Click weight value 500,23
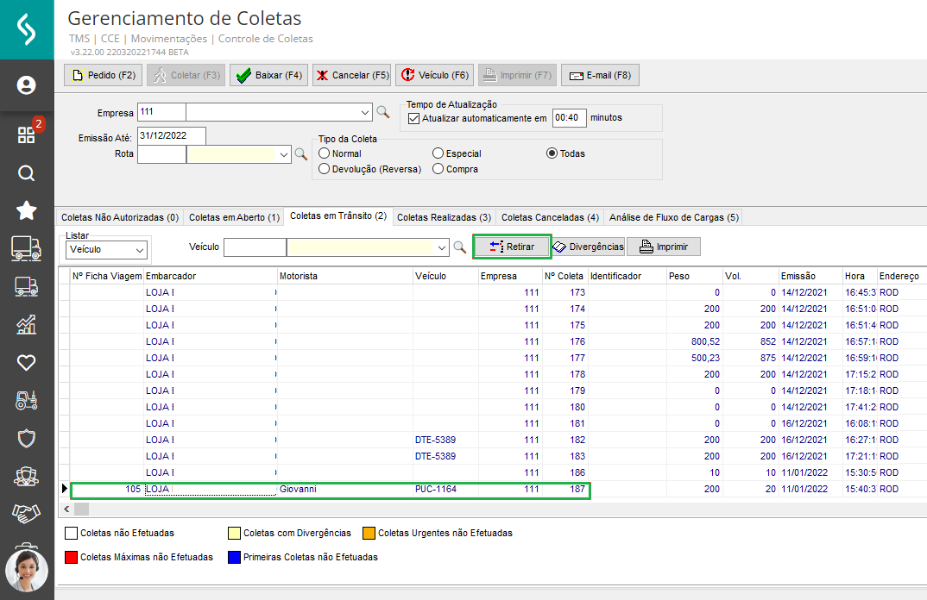This screenshot has height=600, width=927. click(x=695, y=358)
